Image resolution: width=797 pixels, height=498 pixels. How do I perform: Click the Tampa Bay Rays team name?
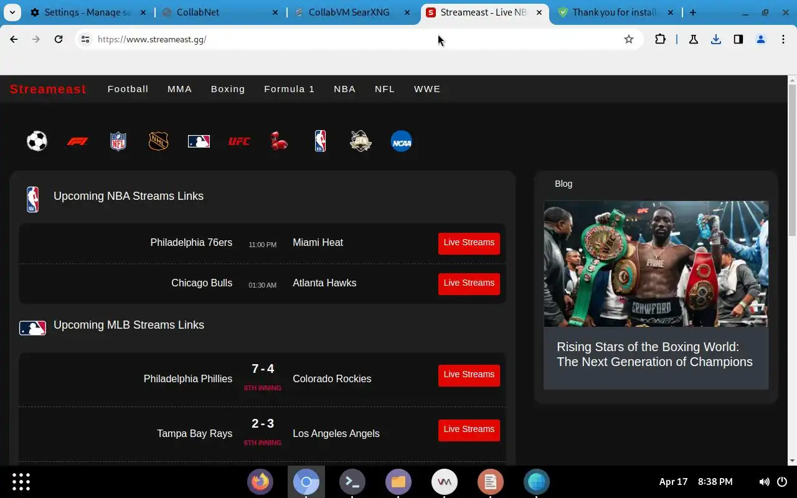click(x=194, y=433)
